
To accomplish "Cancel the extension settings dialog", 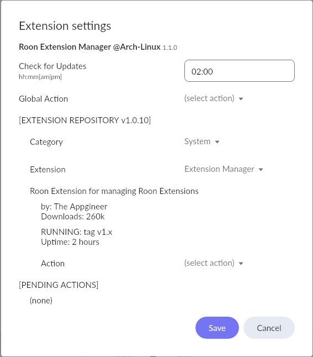I will pyautogui.click(x=269, y=328).
